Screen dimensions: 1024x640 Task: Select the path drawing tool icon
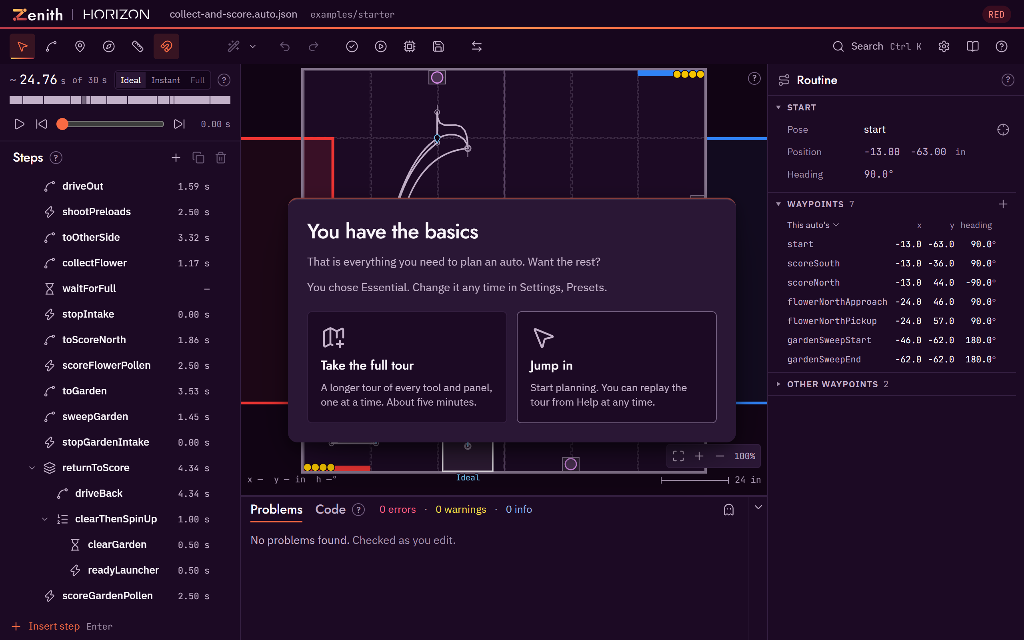point(51,46)
